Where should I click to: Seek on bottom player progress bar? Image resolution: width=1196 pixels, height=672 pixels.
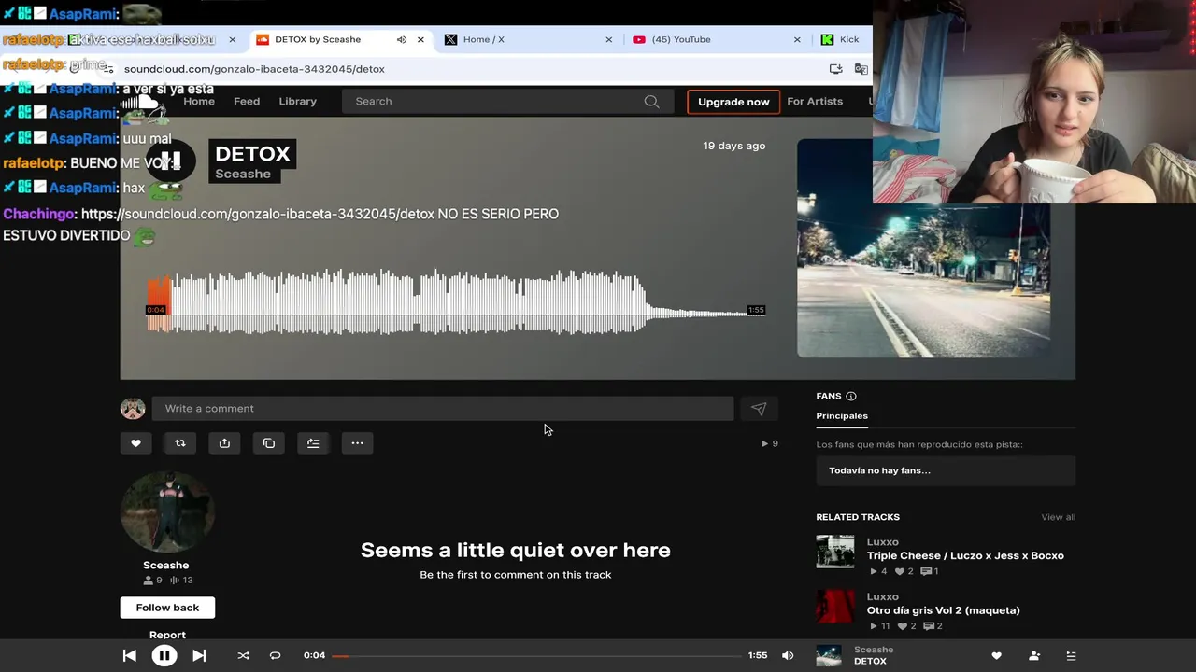click(x=536, y=655)
